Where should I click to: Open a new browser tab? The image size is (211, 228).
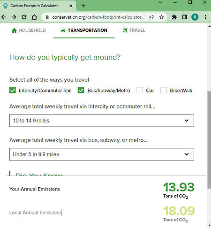[83, 6]
